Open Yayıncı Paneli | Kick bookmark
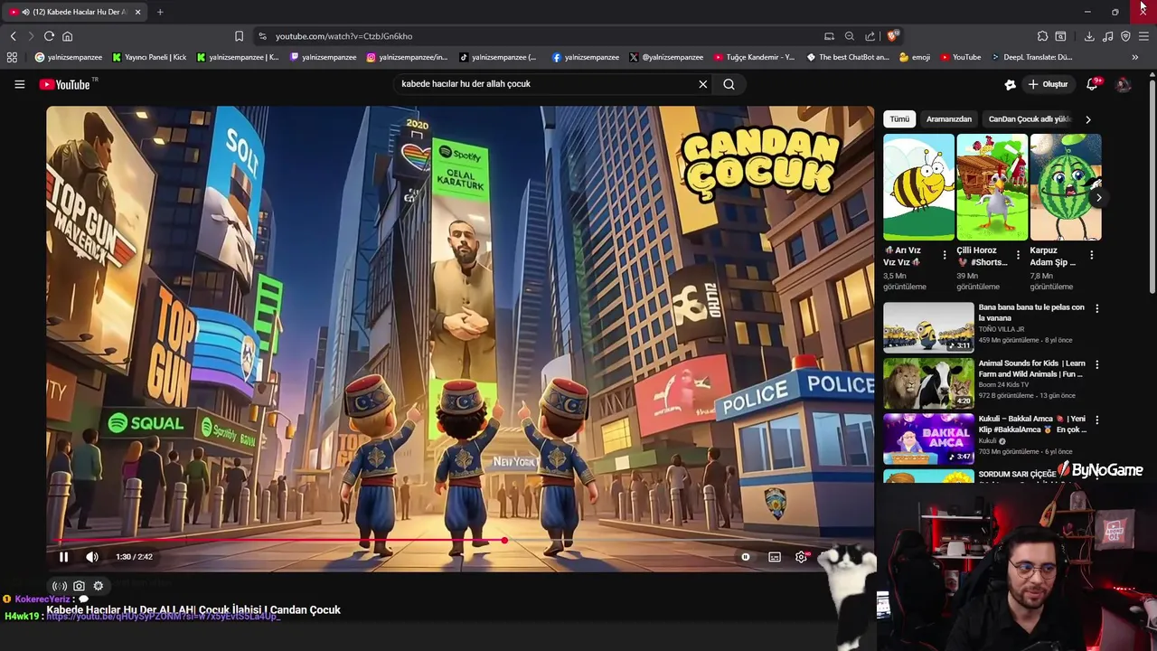 [x=149, y=57]
